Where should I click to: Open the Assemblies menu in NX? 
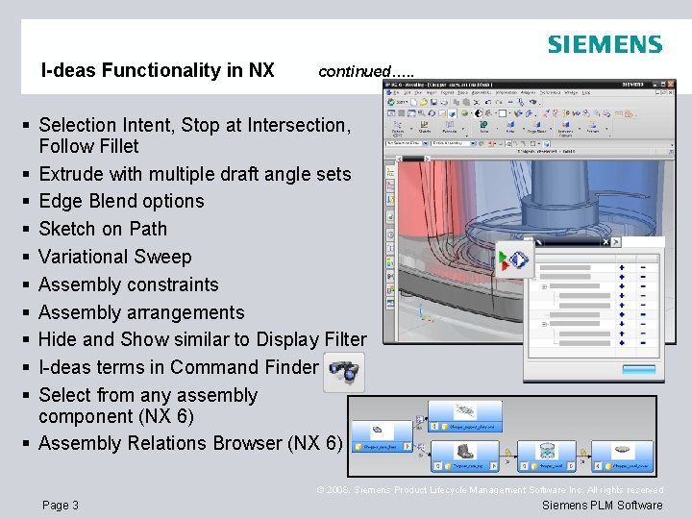pos(482,92)
